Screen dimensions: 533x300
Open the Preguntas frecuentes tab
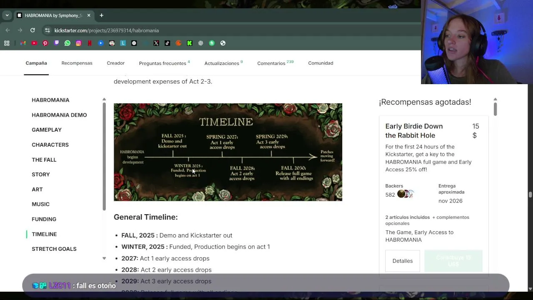point(164,63)
